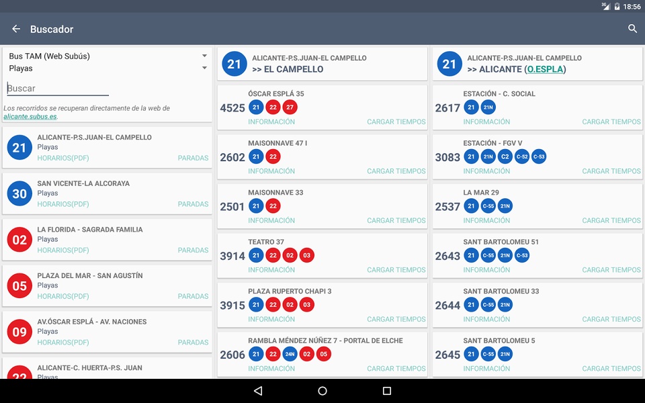Select line 30 badge for SAN VICENTE-LA ALCORAYA
This screenshot has height=403, width=645.
pyautogui.click(x=19, y=193)
